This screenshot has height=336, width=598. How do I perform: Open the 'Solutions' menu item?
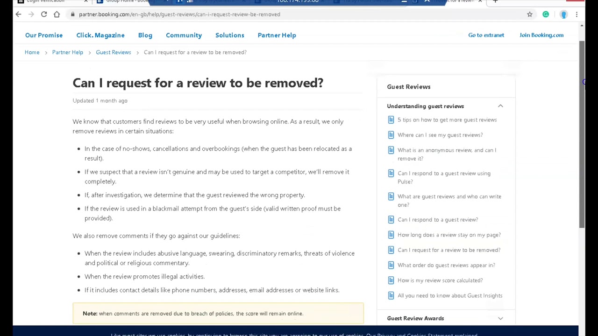pos(230,35)
